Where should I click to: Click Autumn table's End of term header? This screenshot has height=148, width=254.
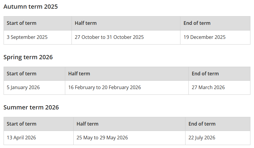point(197,23)
